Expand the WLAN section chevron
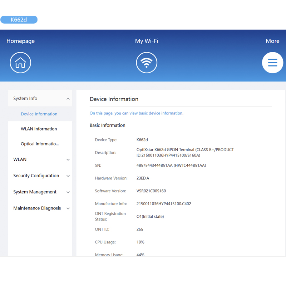The image size is (286, 286). [68, 160]
